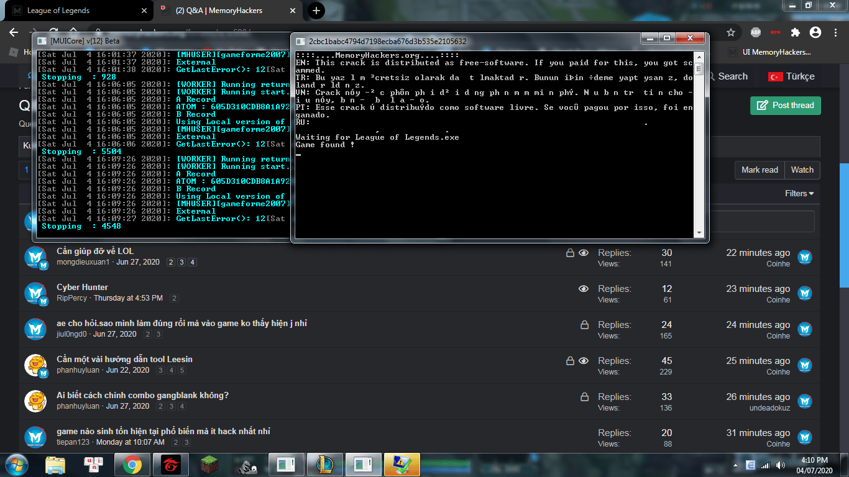Click the console window scrollbar up arrow
Screen dimensions: 849x477
pos(699,56)
